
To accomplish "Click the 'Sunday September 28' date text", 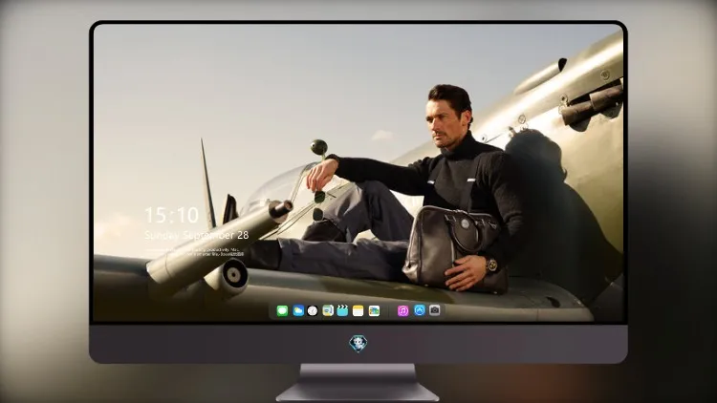I will (197, 235).
